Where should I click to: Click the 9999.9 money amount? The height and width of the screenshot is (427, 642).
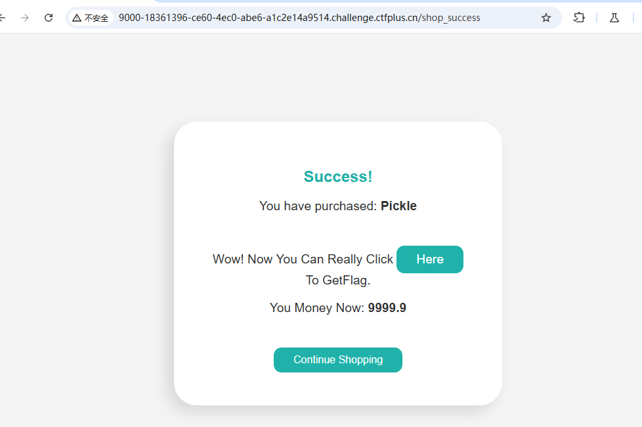pyautogui.click(x=387, y=308)
